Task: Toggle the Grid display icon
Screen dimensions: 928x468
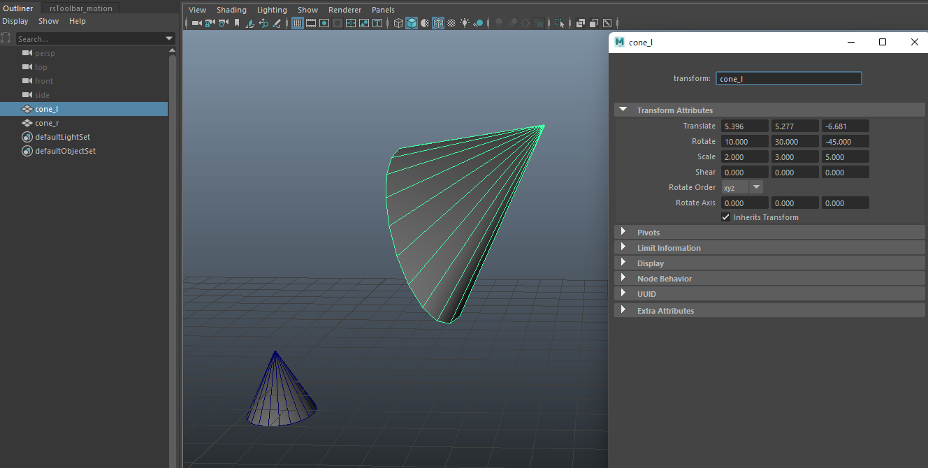Action: coord(298,23)
